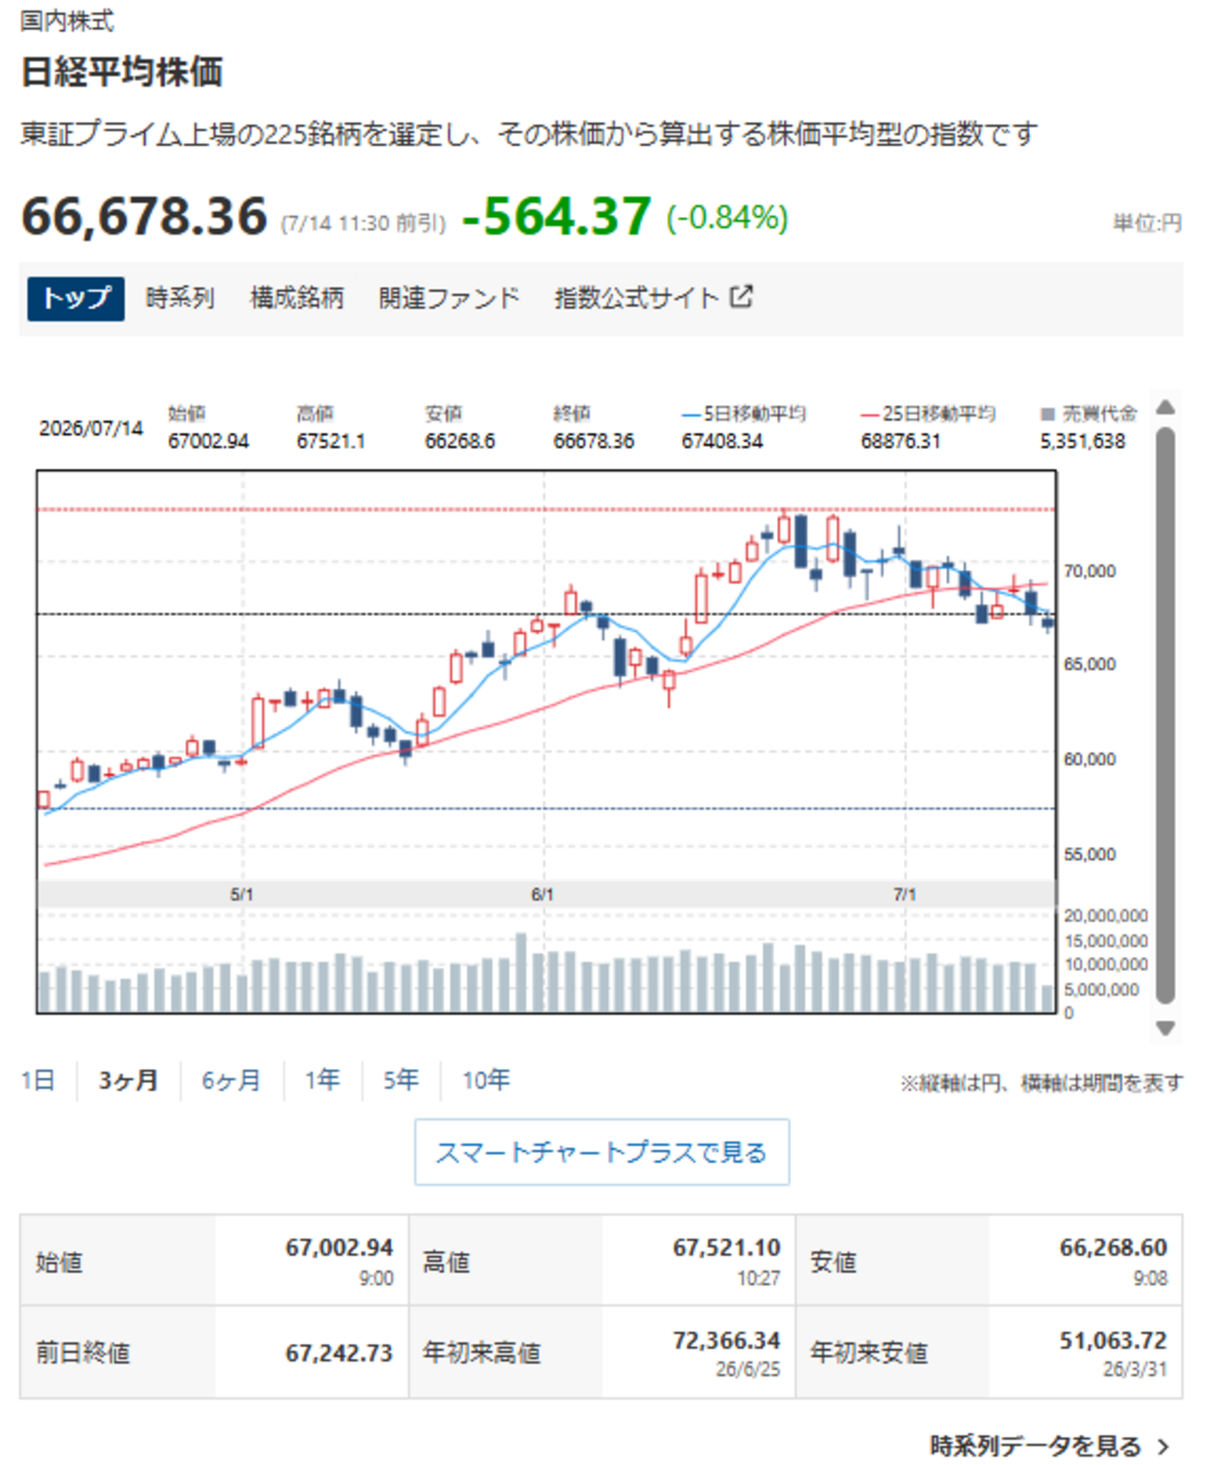Click the 日経平均株価 heading
This screenshot has width=1211, height=1465.
point(122,72)
